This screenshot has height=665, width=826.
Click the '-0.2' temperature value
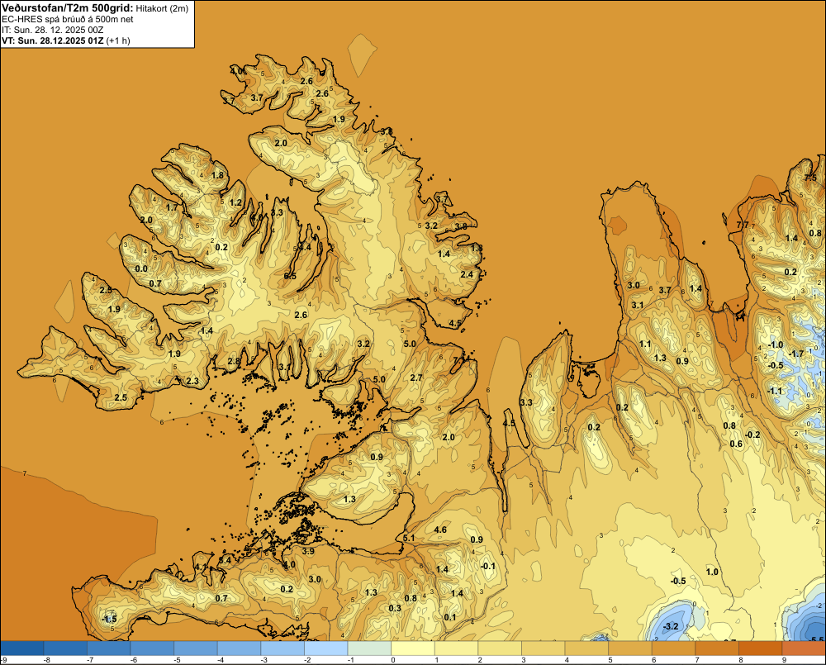tap(752, 435)
